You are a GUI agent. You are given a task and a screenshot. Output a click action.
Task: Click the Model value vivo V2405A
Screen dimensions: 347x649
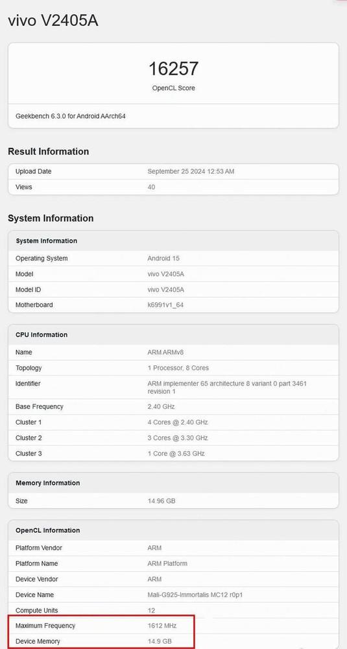[x=165, y=274]
